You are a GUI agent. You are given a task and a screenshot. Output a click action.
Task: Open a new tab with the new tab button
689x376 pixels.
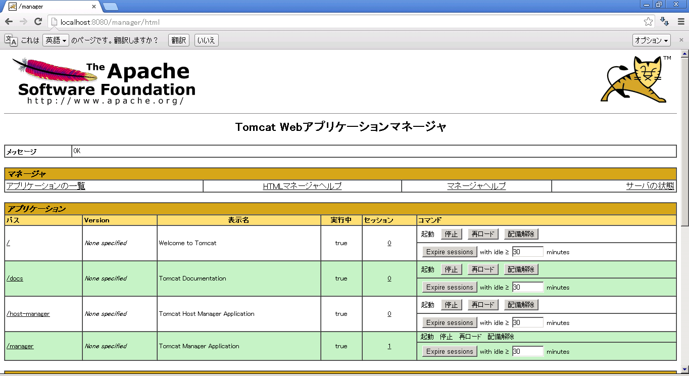click(x=110, y=7)
